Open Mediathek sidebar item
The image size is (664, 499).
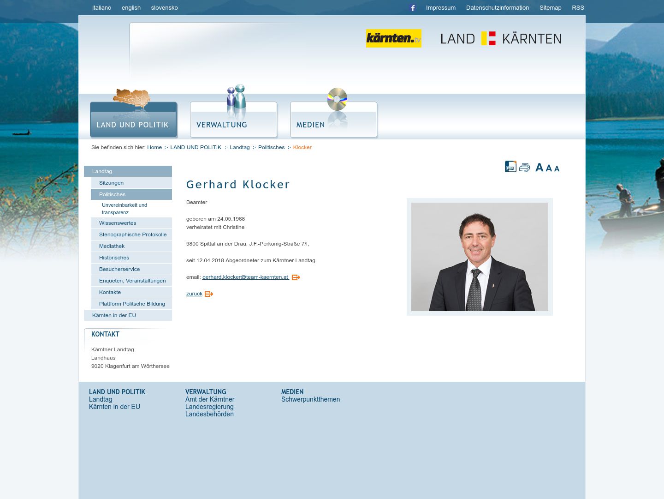point(131,246)
